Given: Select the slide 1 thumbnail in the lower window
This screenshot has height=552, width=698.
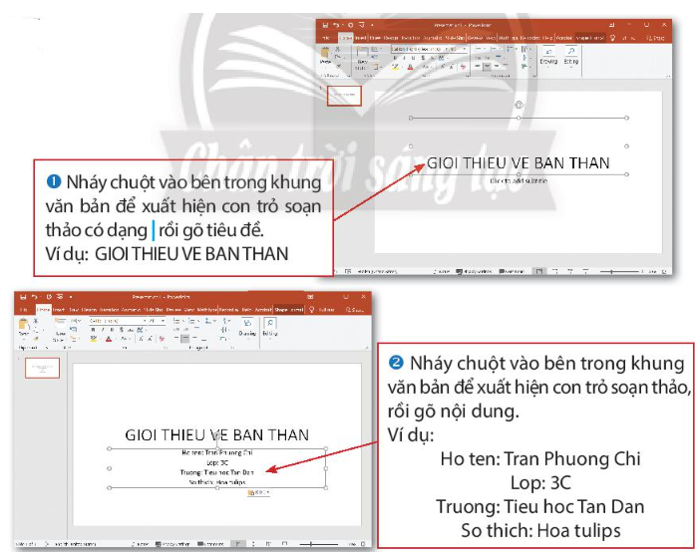Looking at the screenshot, I should tap(42, 368).
